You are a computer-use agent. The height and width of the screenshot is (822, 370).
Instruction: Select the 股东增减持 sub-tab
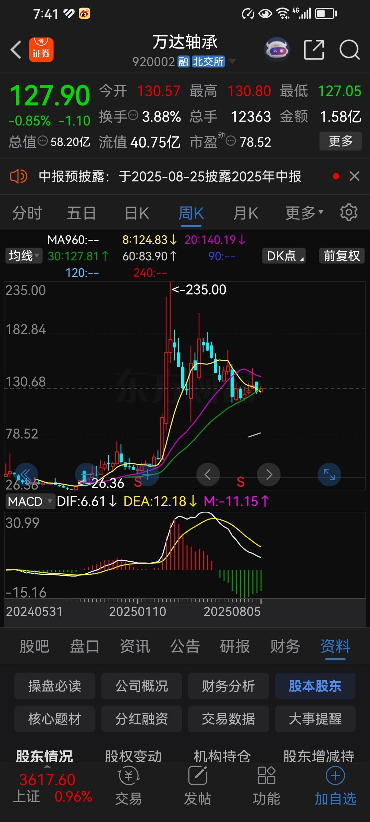(319, 756)
